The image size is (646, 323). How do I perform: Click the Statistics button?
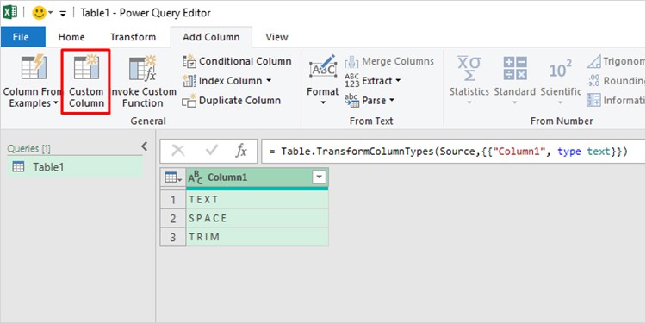(469, 80)
